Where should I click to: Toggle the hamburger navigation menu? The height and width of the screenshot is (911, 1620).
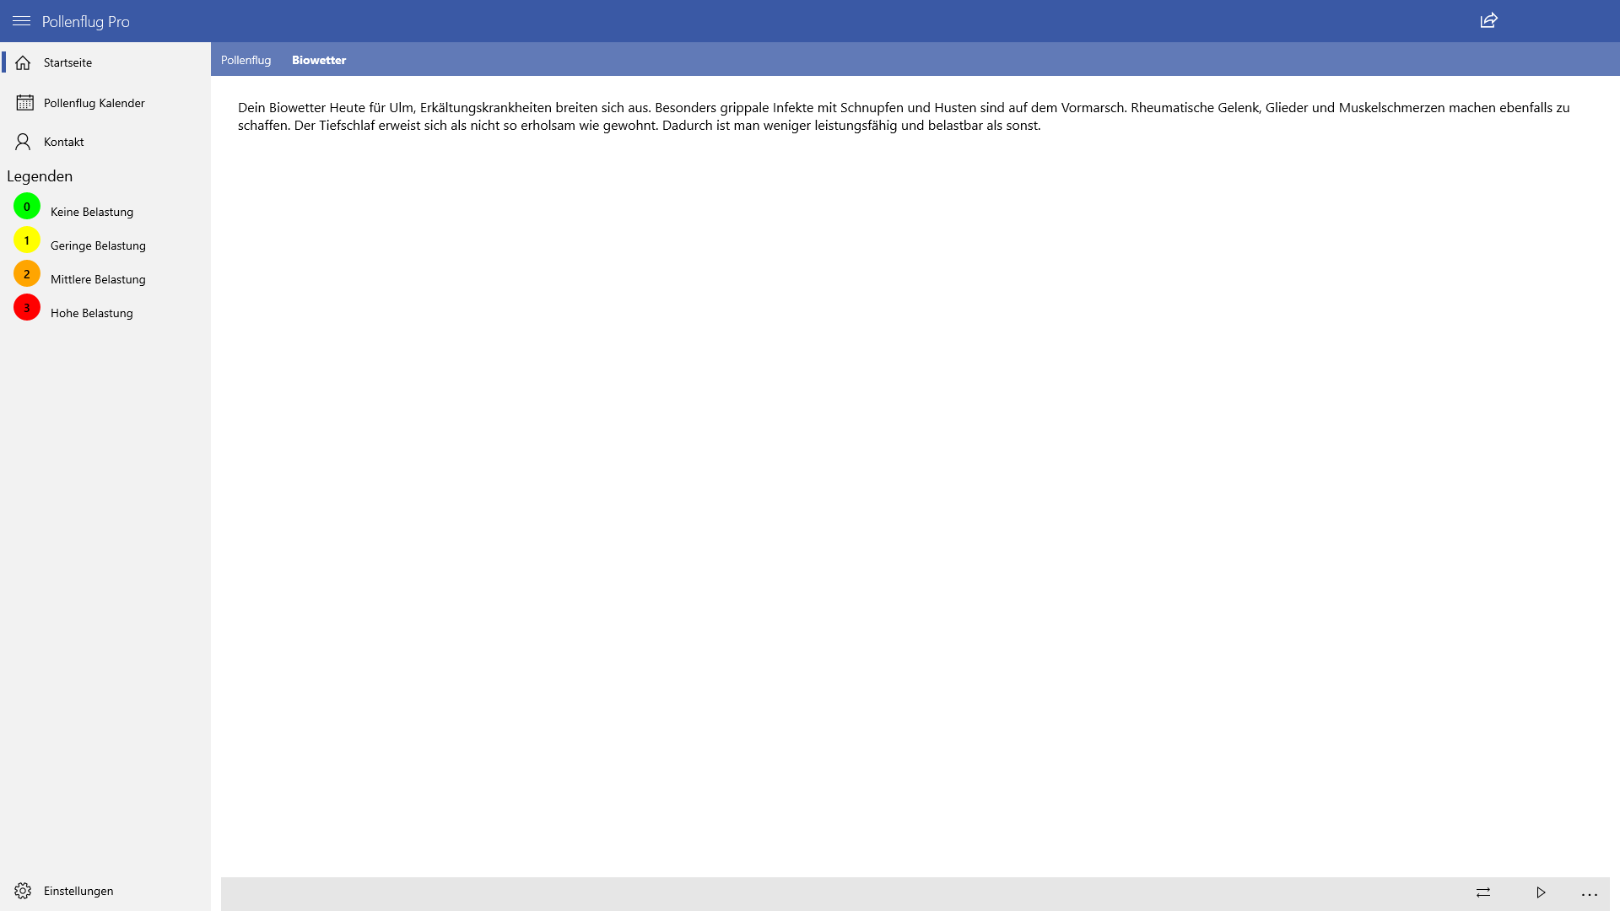tap(21, 21)
